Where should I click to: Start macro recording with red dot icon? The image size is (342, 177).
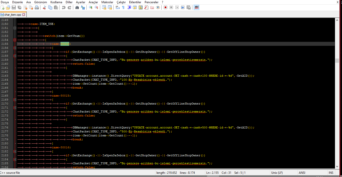point(165,7)
